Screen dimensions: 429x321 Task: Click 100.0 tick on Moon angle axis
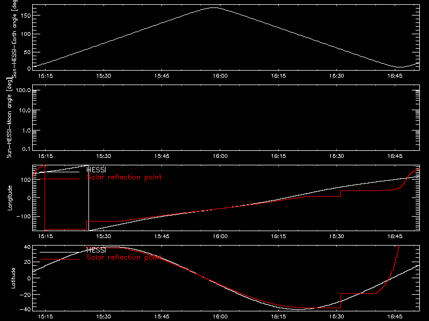[x=24, y=90]
